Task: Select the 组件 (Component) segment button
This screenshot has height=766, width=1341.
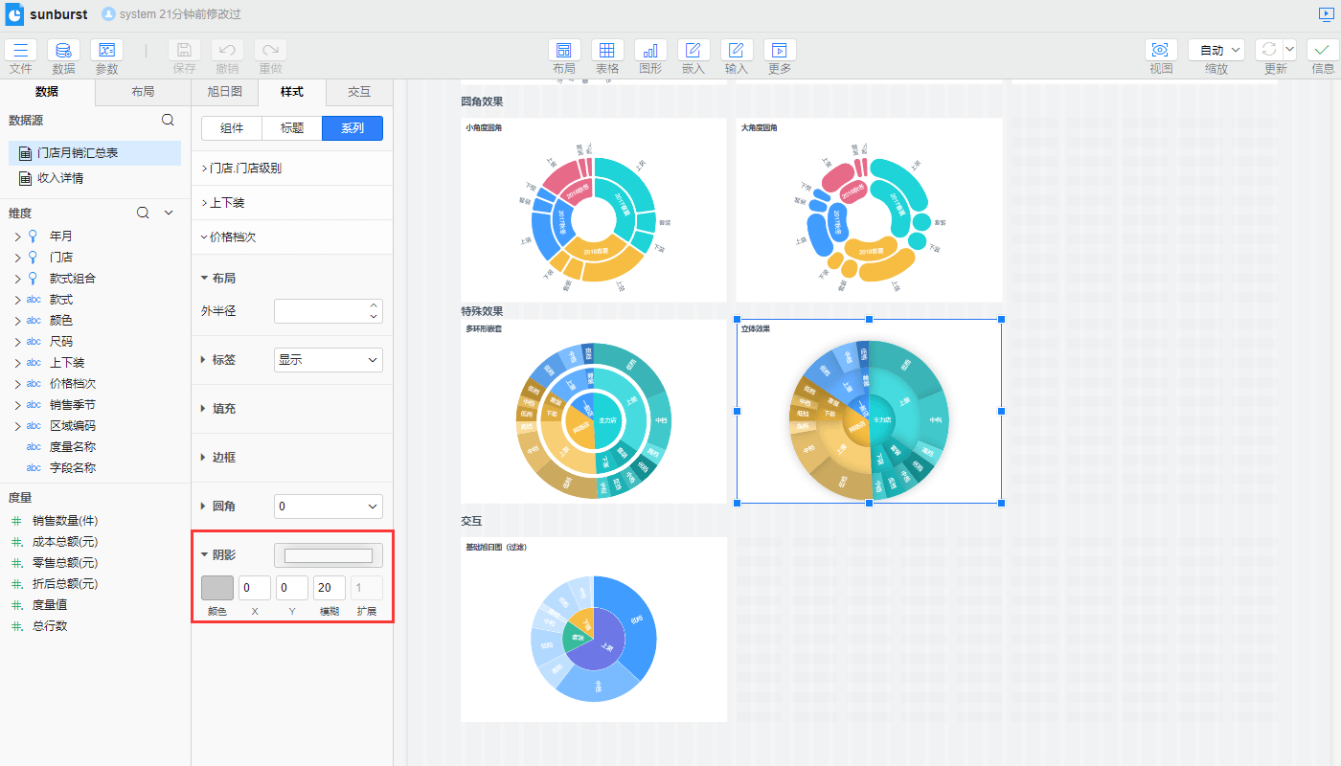Action: [232, 128]
